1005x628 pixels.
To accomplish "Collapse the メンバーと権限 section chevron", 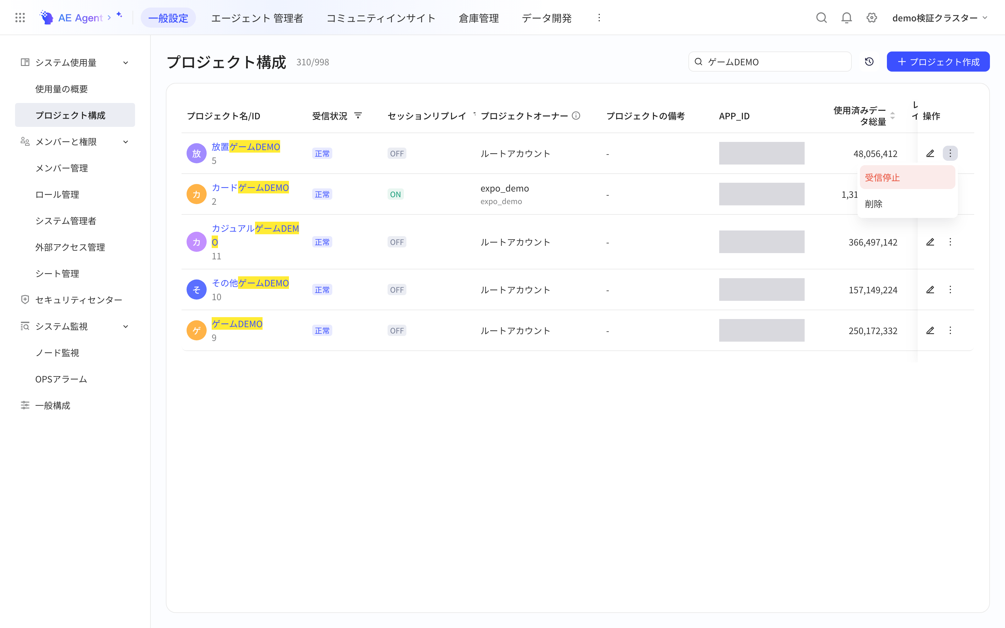I will [x=125, y=142].
